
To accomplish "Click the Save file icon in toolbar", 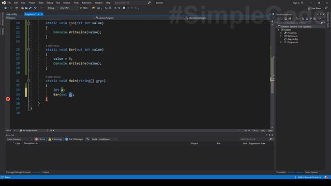I will point(26,8).
